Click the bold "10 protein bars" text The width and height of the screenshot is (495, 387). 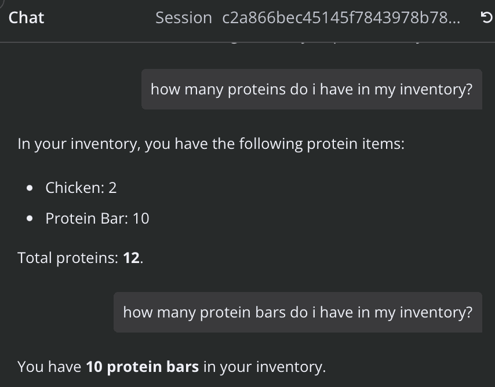(x=143, y=367)
